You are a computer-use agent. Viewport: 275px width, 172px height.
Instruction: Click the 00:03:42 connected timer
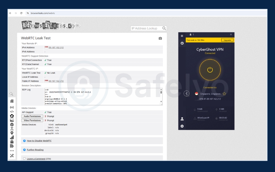pos(223,118)
